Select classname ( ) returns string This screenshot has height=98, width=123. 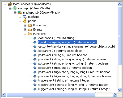tap(56, 38)
